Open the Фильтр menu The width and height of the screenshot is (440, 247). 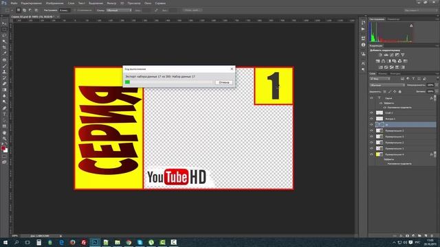coord(111,3)
